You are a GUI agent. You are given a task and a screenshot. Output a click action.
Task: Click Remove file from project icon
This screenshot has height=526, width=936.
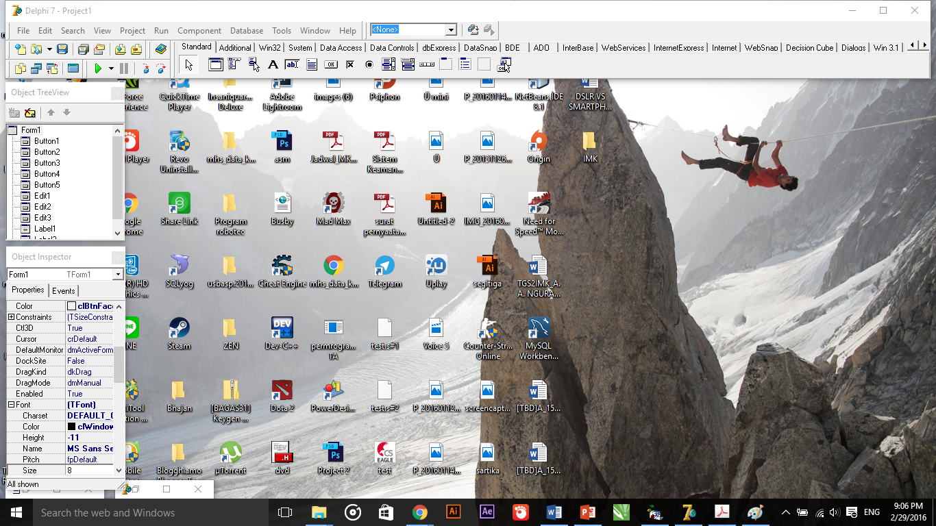136,49
